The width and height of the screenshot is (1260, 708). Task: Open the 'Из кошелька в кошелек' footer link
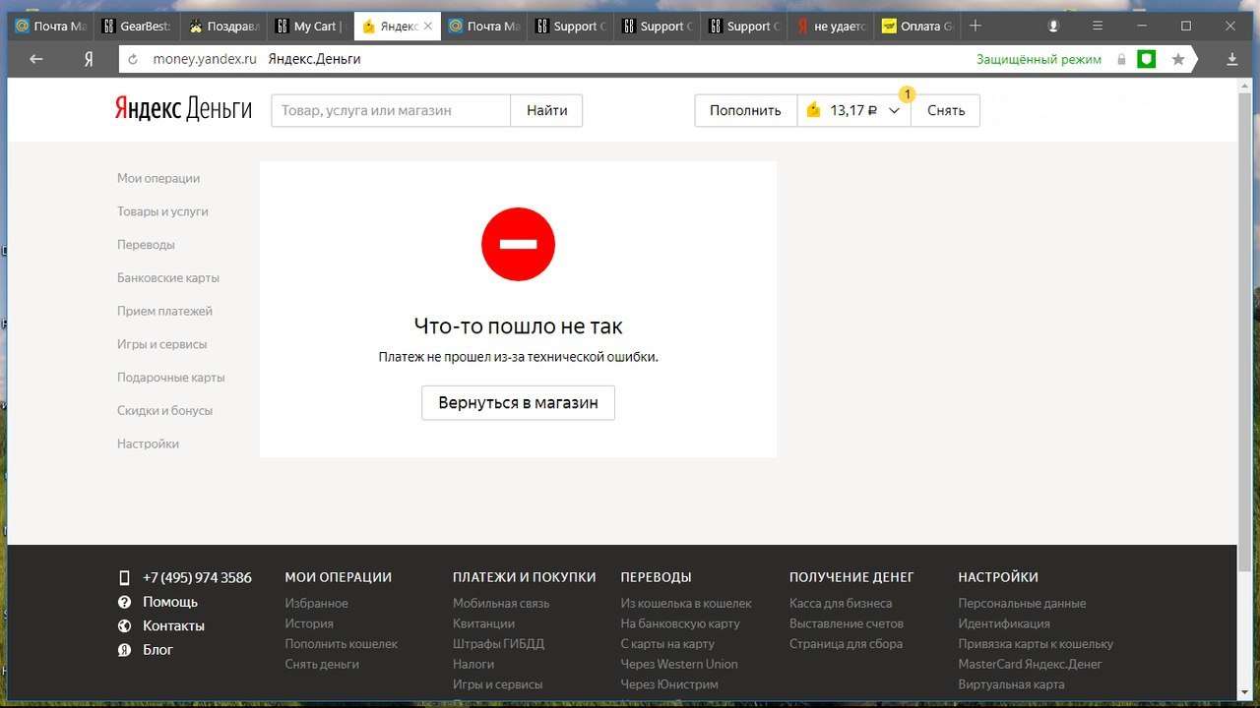click(686, 603)
